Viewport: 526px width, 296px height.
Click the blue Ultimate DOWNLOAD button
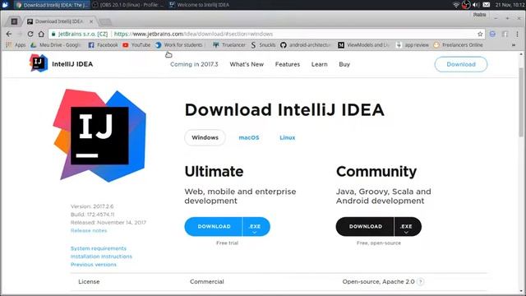[x=214, y=227]
